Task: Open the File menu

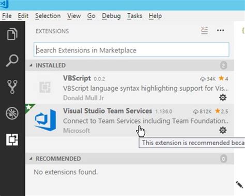Action: click(7, 16)
